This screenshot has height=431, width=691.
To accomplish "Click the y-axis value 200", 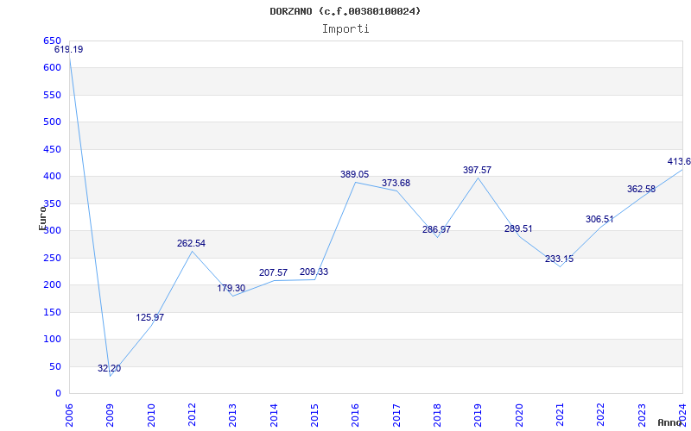I will click(x=52, y=285).
